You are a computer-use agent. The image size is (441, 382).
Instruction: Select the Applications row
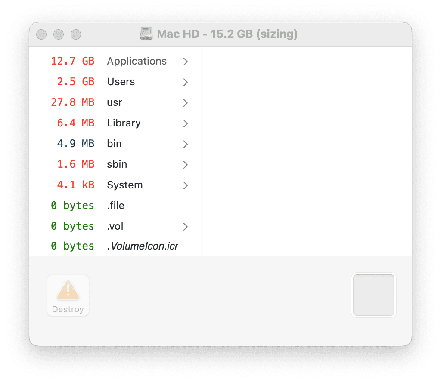(x=116, y=61)
